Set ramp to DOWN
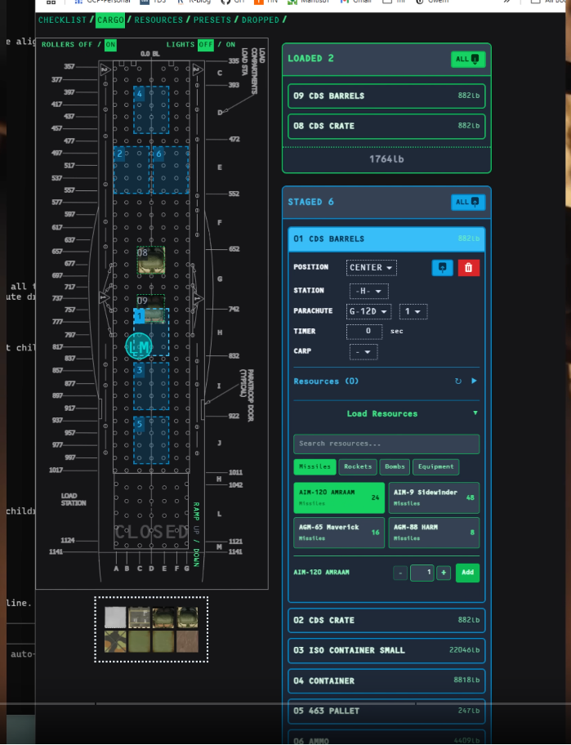 (196, 557)
